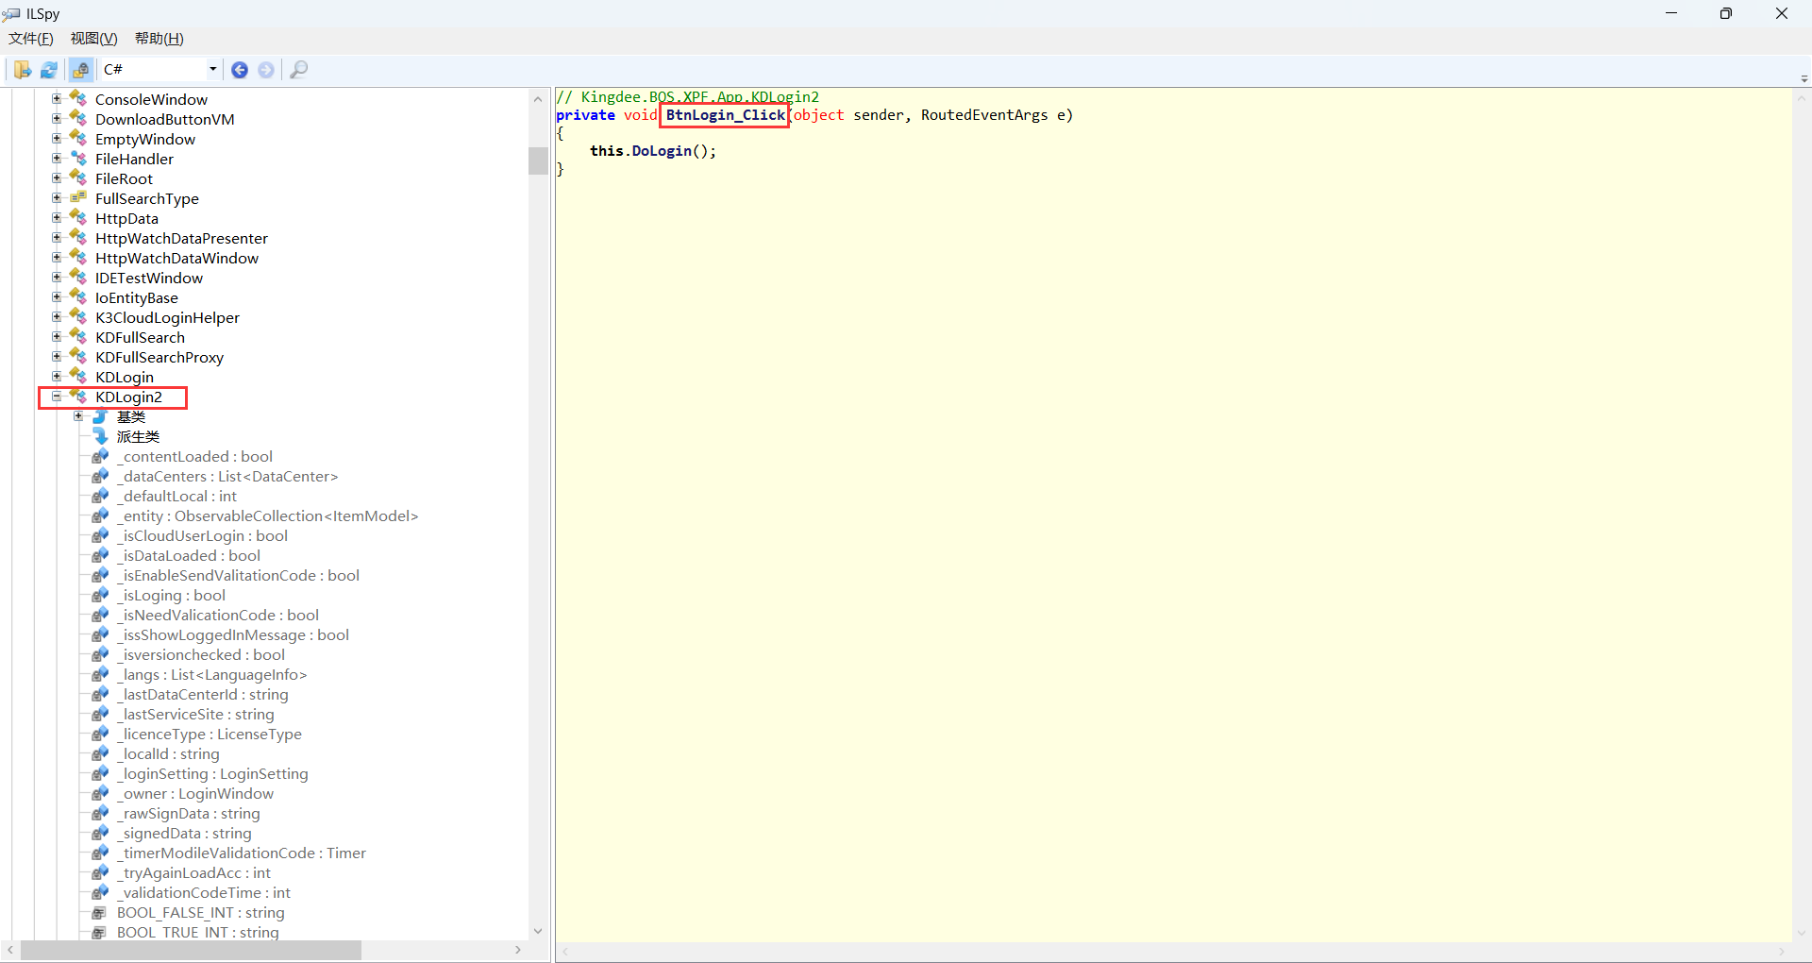Expand the KDLogin node
Image resolution: width=1812 pixels, height=963 pixels.
(57, 376)
